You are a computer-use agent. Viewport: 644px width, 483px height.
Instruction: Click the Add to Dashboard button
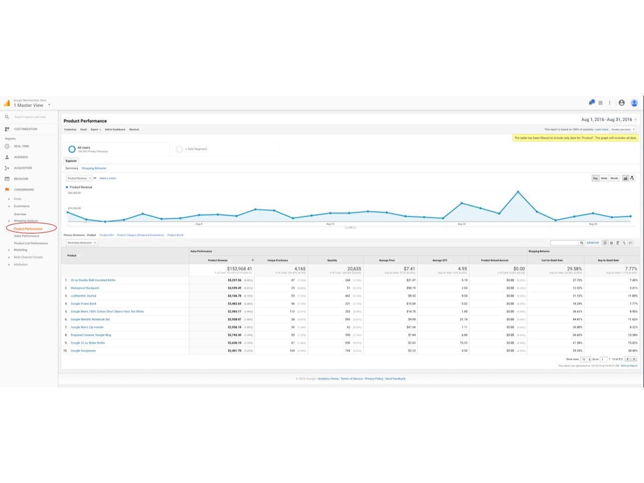[115, 129]
